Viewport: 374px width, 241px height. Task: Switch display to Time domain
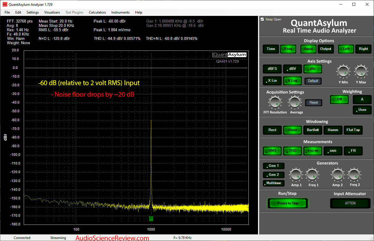[x=271, y=49]
